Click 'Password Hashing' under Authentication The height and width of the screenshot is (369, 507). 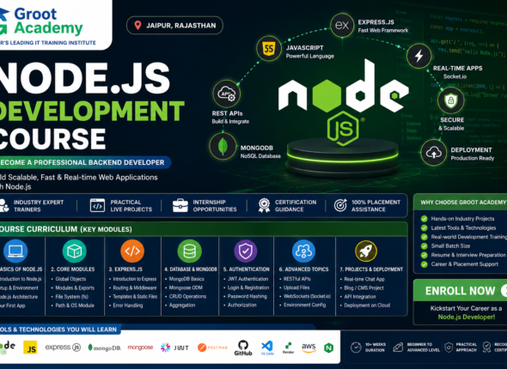(247, 296)
